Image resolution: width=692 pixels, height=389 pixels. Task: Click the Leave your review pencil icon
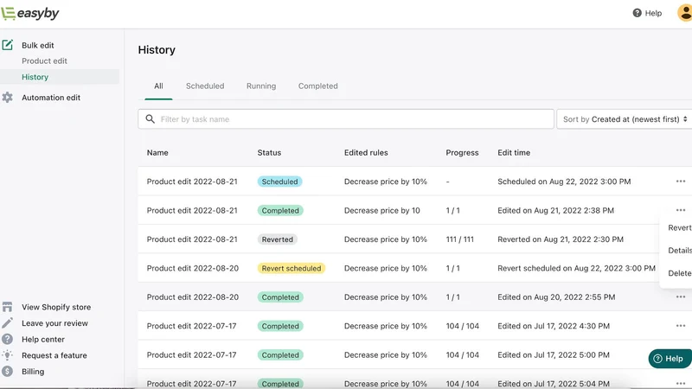coord(8,323)
